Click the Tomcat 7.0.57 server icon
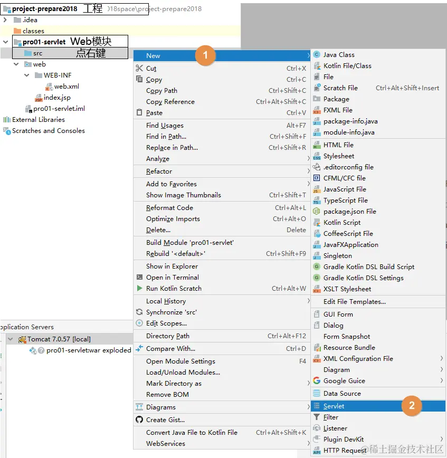The image size is (447, 458). 22,339
